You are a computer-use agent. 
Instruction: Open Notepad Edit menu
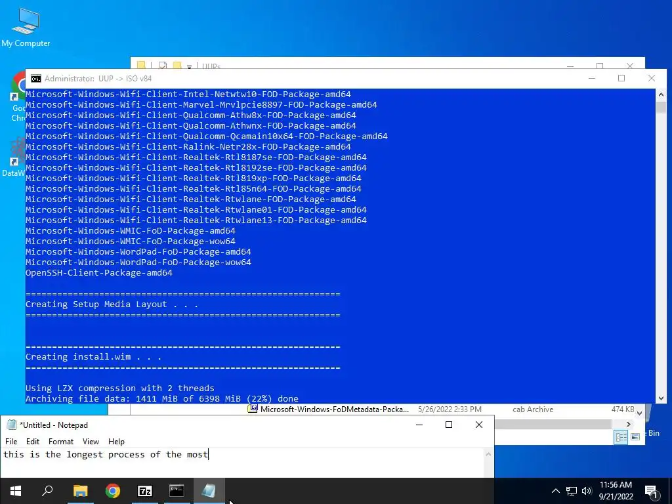(x=33, y=442)
